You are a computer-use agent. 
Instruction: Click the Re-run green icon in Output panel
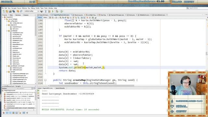point(38,91)
